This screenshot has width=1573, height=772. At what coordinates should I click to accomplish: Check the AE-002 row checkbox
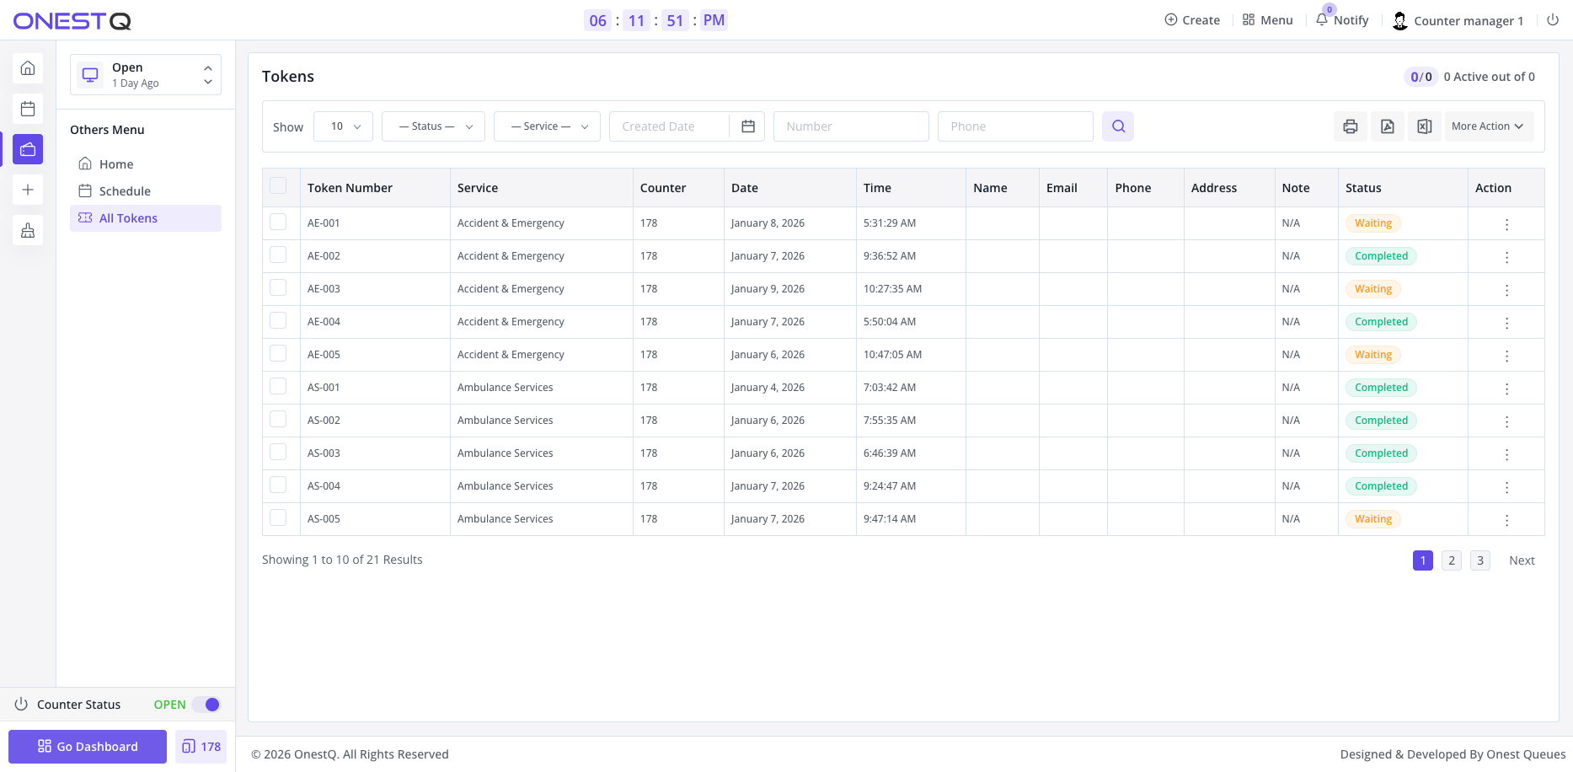click(x=278, y=255)
